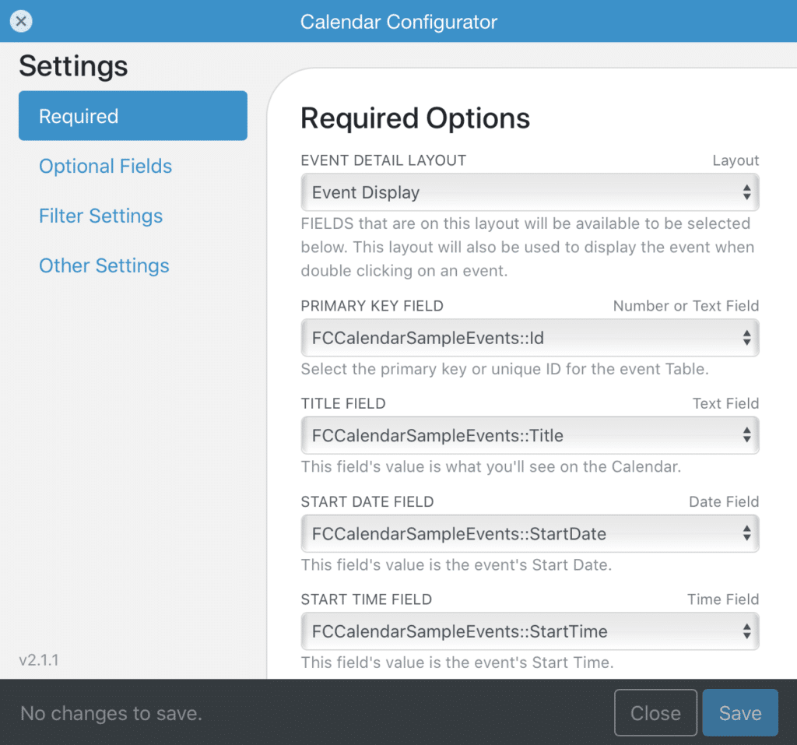Go to Filter Settings
This screenshot has width=797, height=745.
click(x=101, y=216)
